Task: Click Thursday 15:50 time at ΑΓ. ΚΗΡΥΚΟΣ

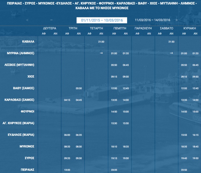Action: click(x=126, y=123)
